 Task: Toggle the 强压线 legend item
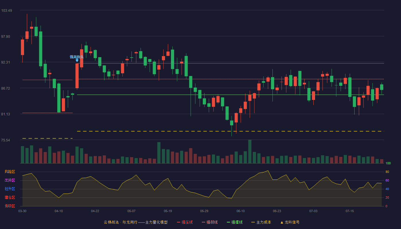[x=185, y=222]
